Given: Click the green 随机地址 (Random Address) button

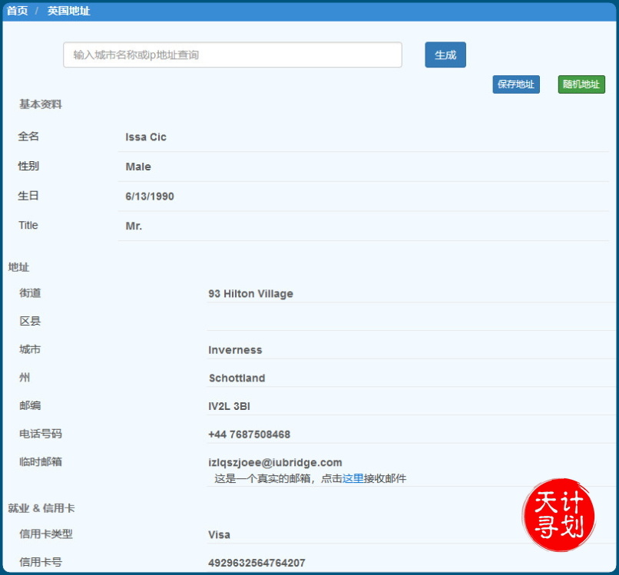Looking at the screenshot, I should click(581, 84).
